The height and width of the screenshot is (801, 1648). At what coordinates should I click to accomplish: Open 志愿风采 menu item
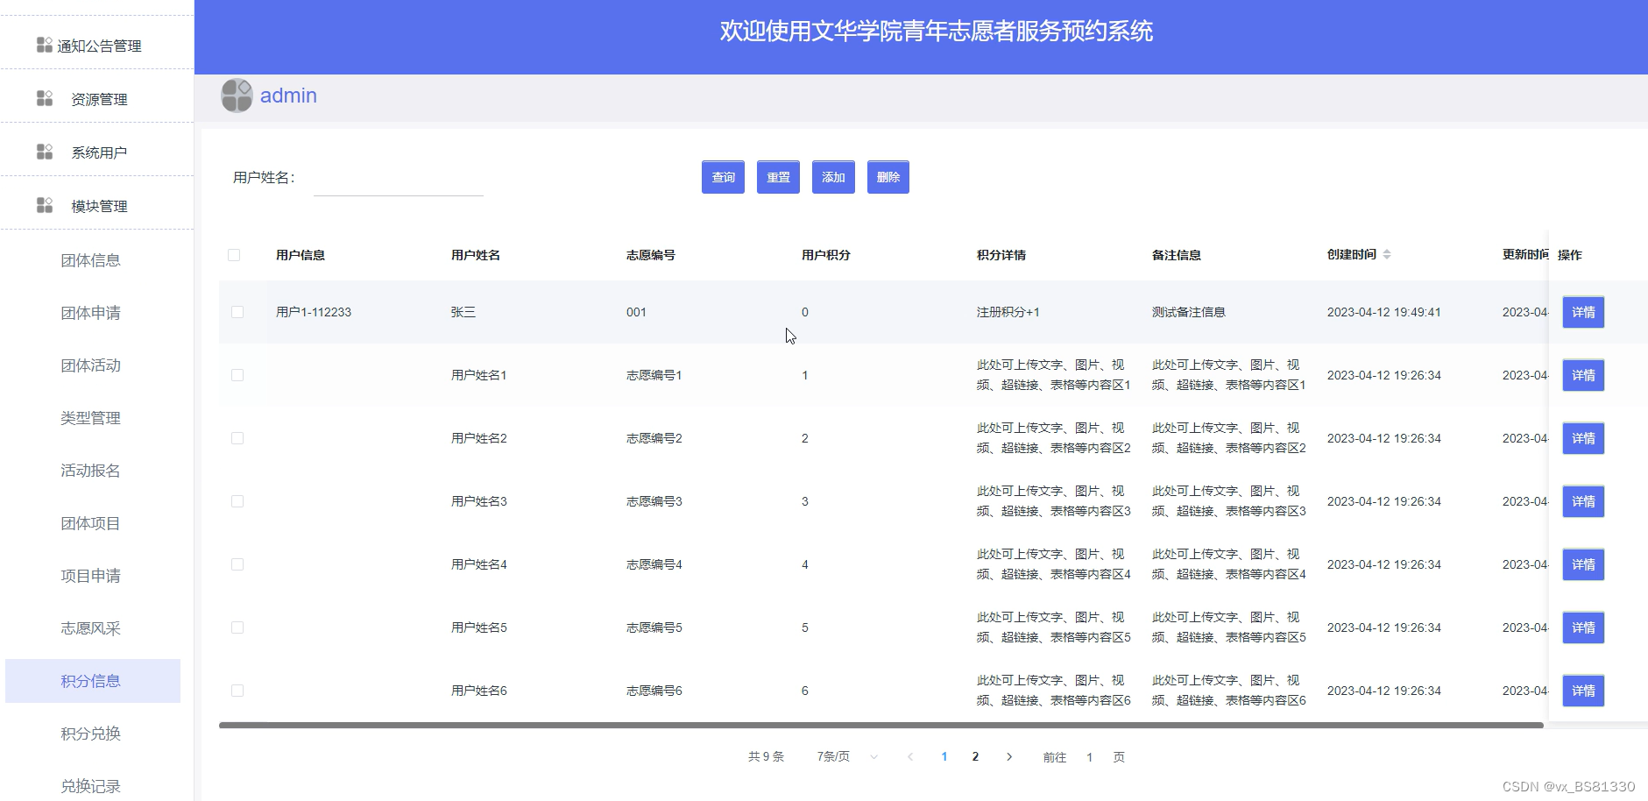[x=91, y=628]
